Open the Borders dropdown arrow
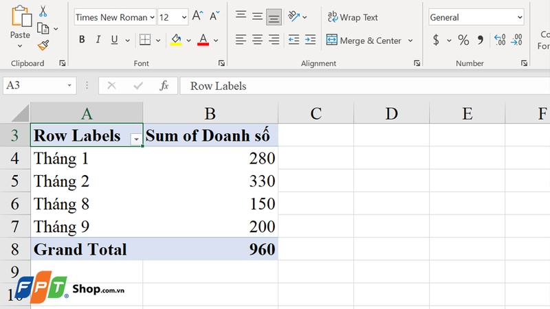 (158, 41)
